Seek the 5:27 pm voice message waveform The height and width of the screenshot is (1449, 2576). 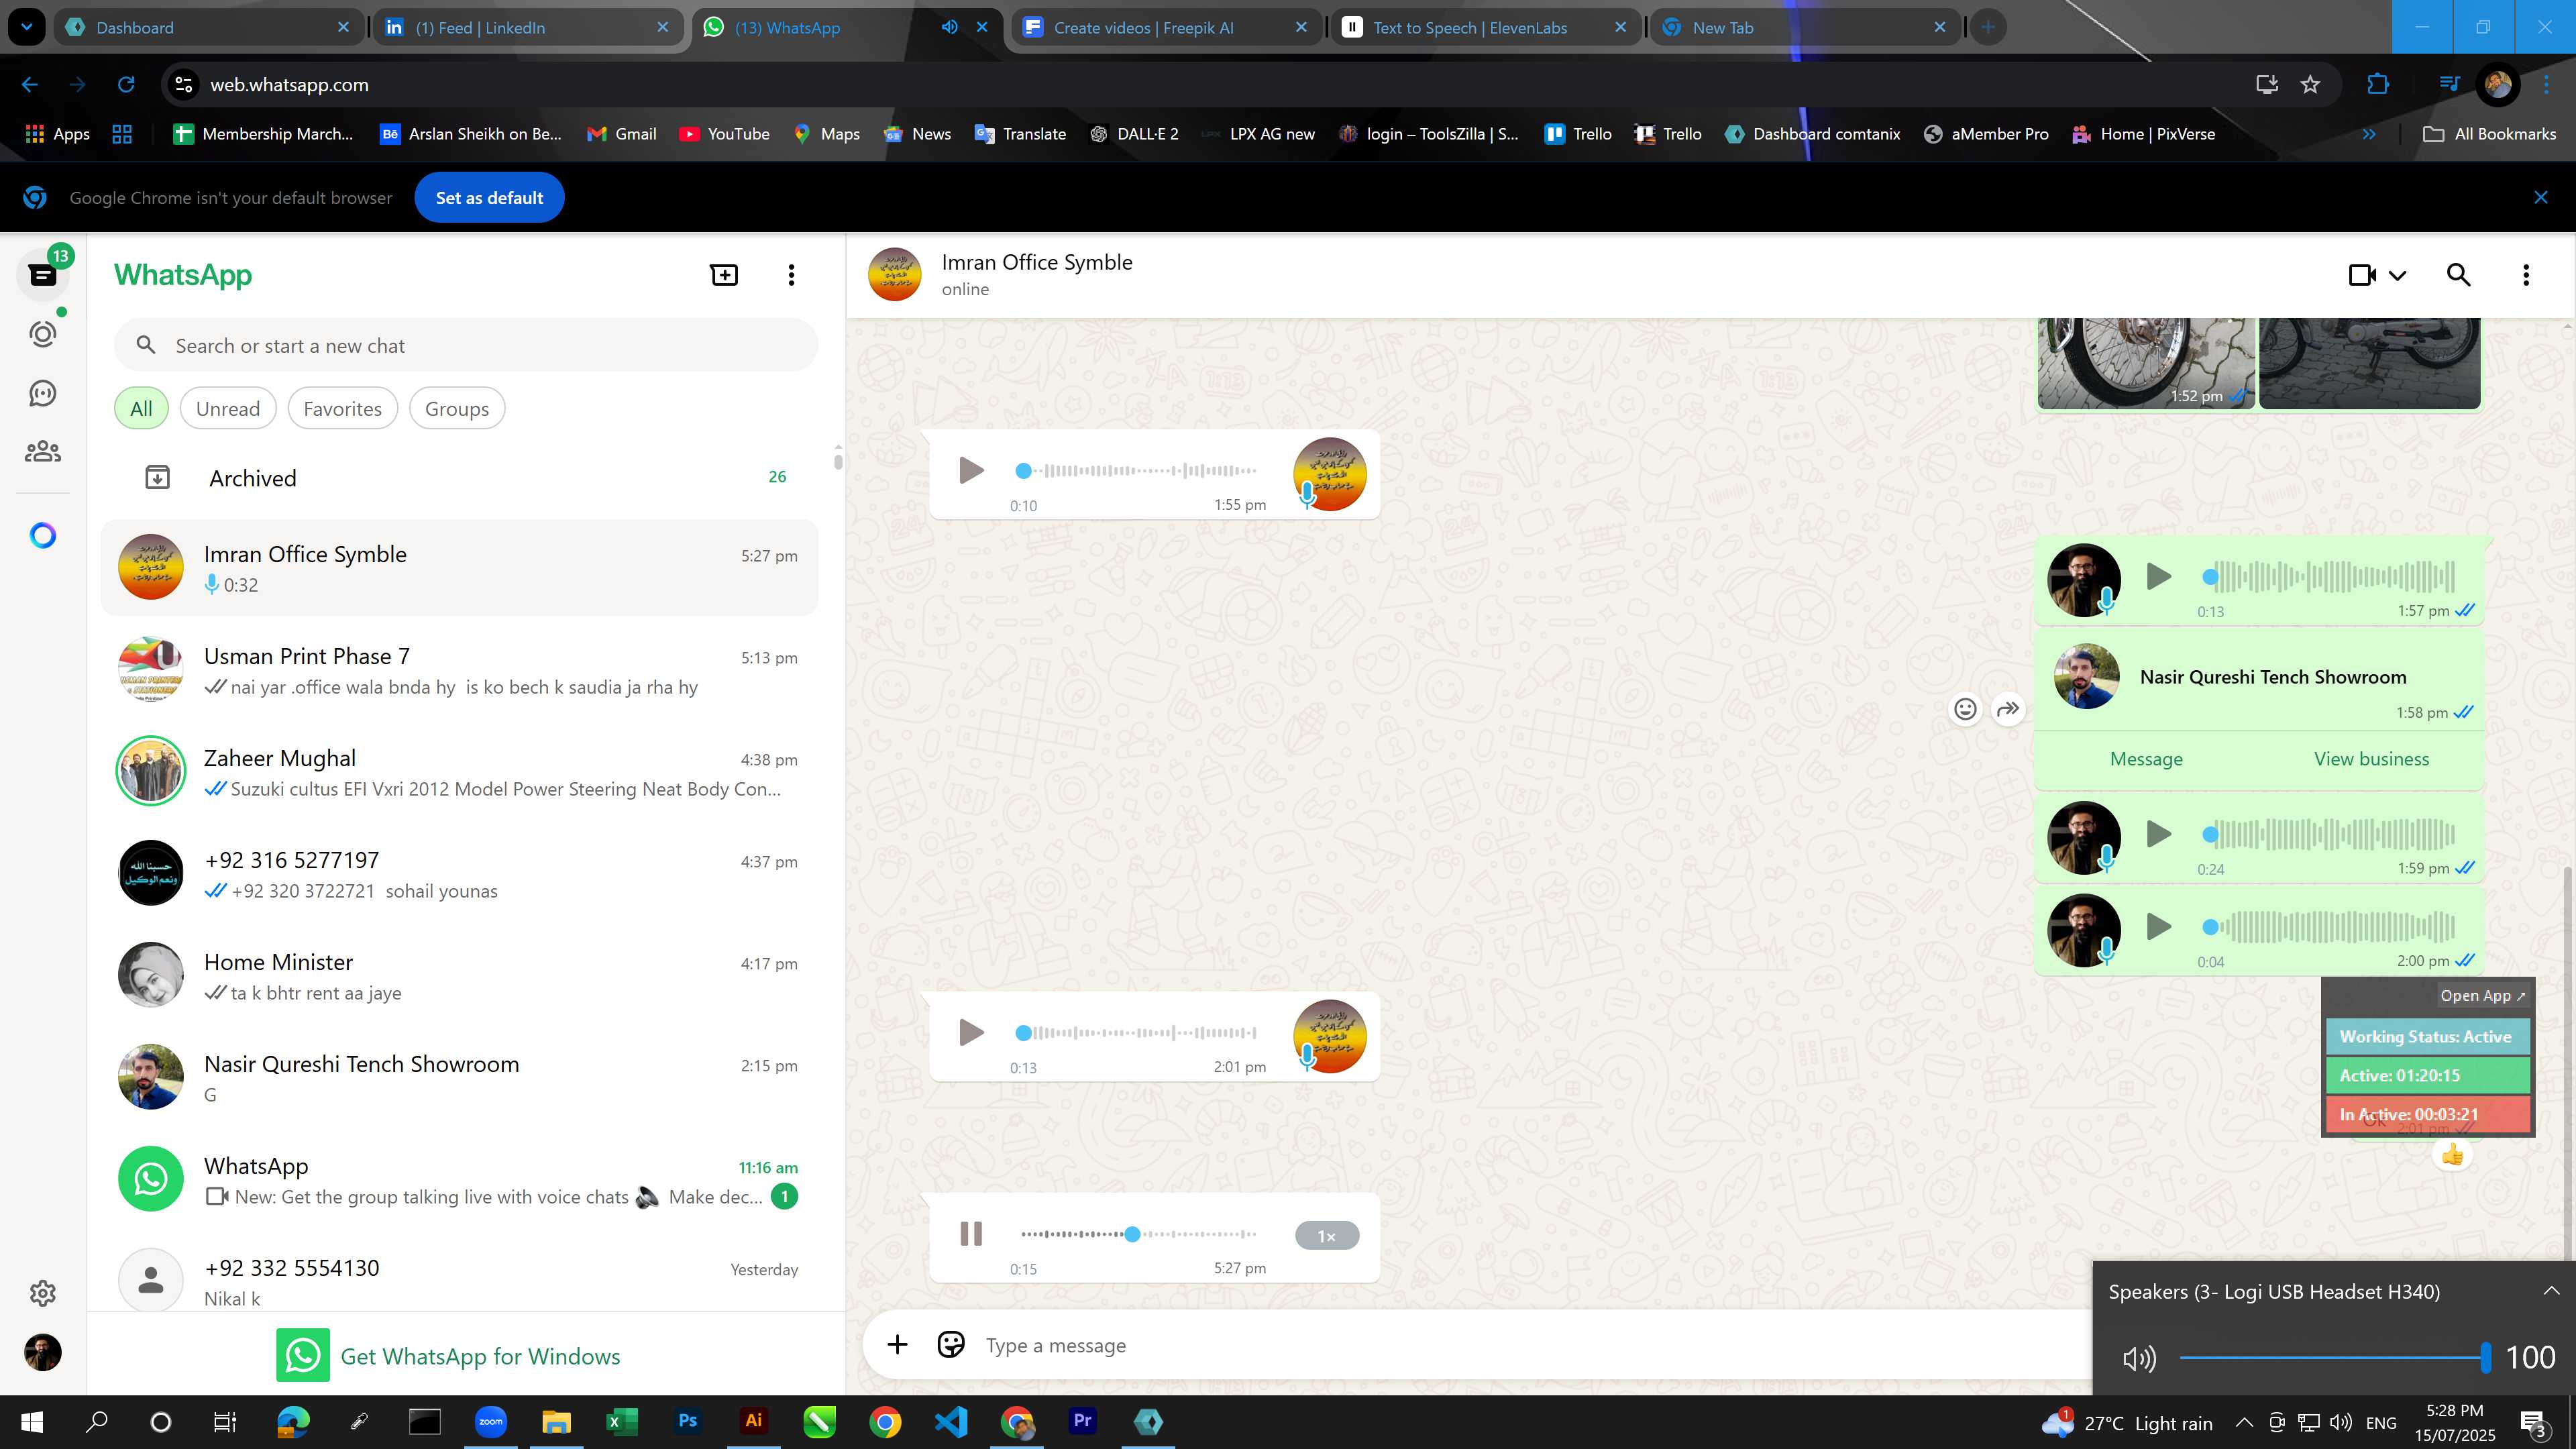coord(1138,1234)
